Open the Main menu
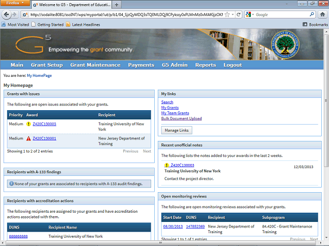 [17, 65]
